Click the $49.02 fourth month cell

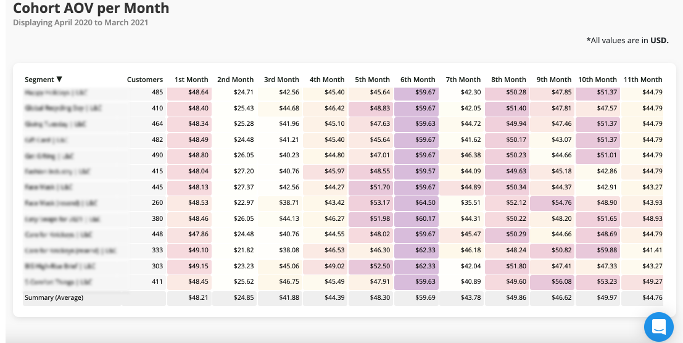[x=325, y=267]
